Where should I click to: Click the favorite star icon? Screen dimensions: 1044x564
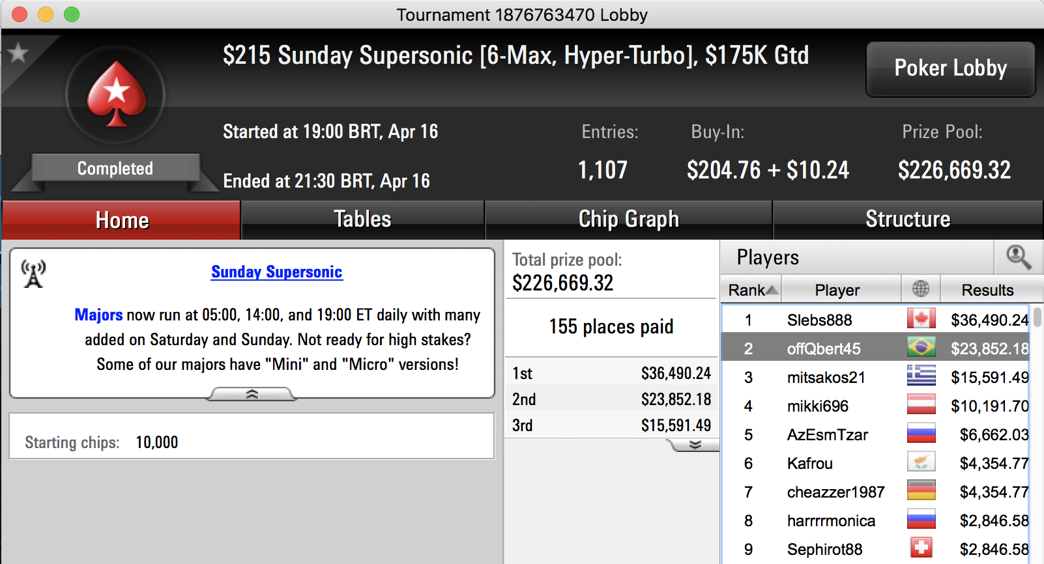pos(18,53)
